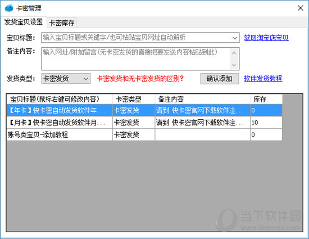Click the red 卡密发货和无卡密发货的区别 help text
This screenshot has width=309, height=239.
pyautogui.click(x=140, y=79)
